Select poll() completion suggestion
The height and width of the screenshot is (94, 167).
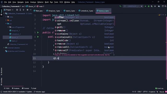pyautogui.click(x=84, y=27)
